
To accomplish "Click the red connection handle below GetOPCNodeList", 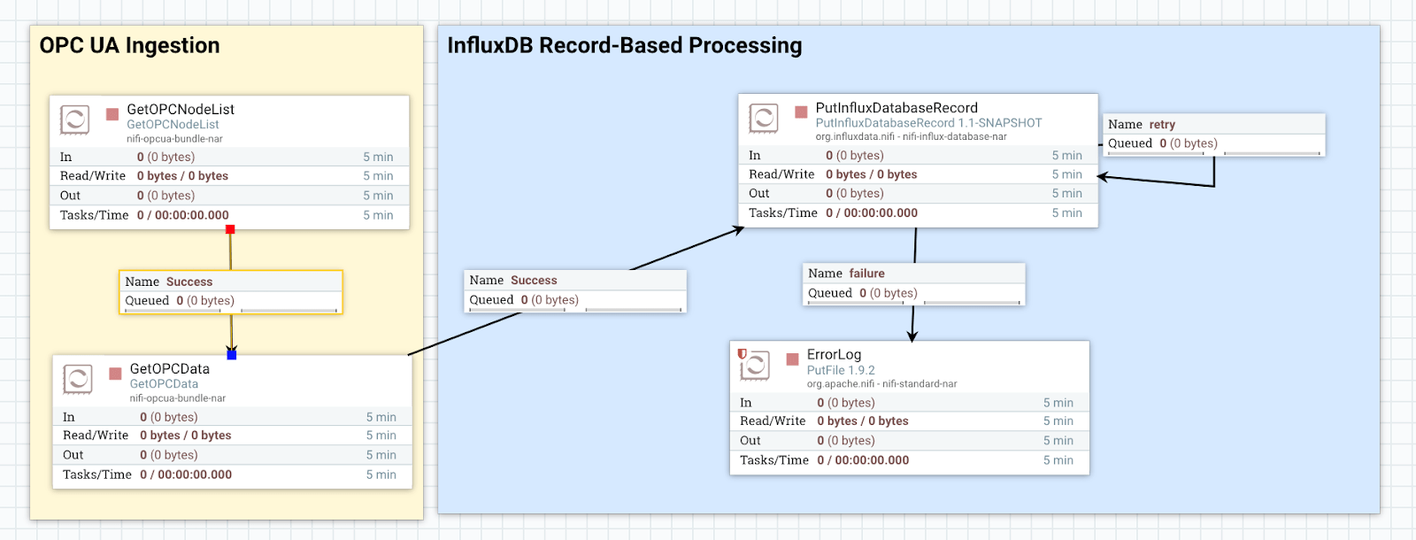I will tap(230, 229).
